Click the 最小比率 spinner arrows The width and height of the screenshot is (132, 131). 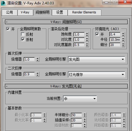click(x=45, y=115)
